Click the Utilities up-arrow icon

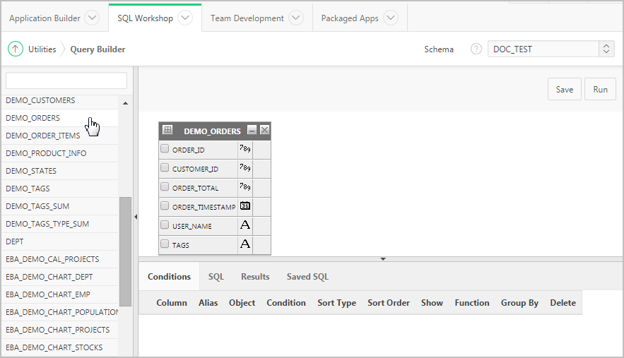tap(16, 49)
